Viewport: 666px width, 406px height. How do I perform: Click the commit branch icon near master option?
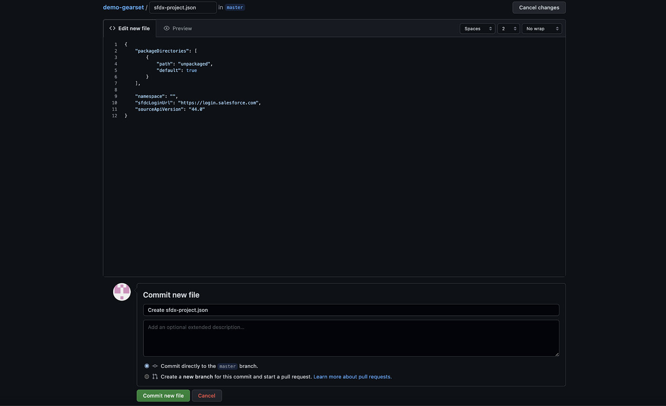[154, 366]
